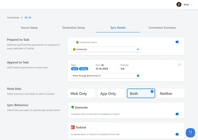
Task: Click the append parameters text field
Action: (104, 76)
